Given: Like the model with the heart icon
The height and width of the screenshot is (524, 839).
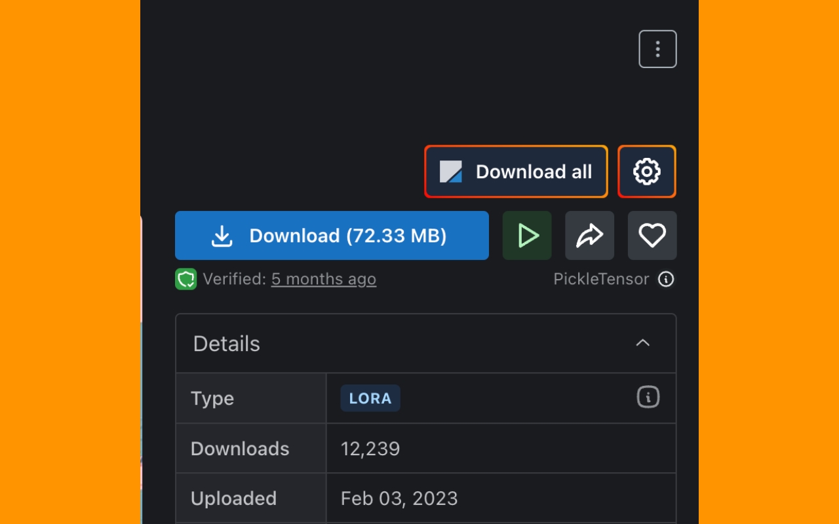Looking at the screenshot, I should click(652, 236).
